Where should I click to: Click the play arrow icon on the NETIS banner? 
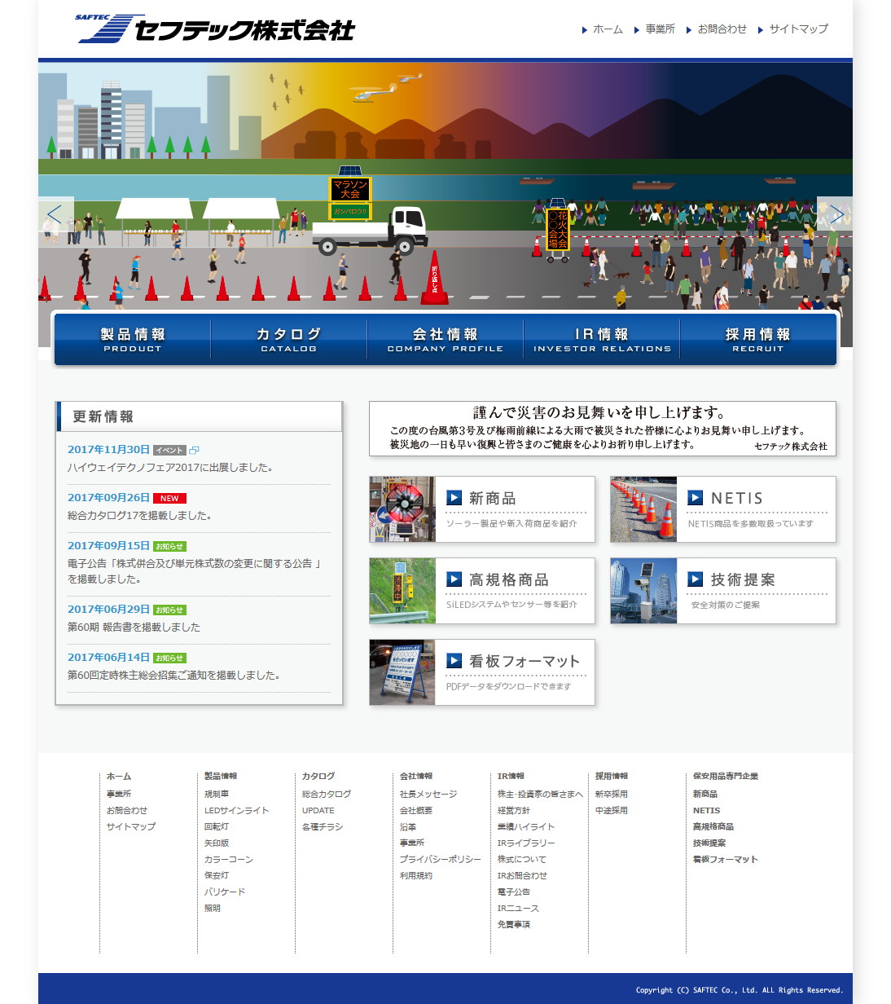696,497
